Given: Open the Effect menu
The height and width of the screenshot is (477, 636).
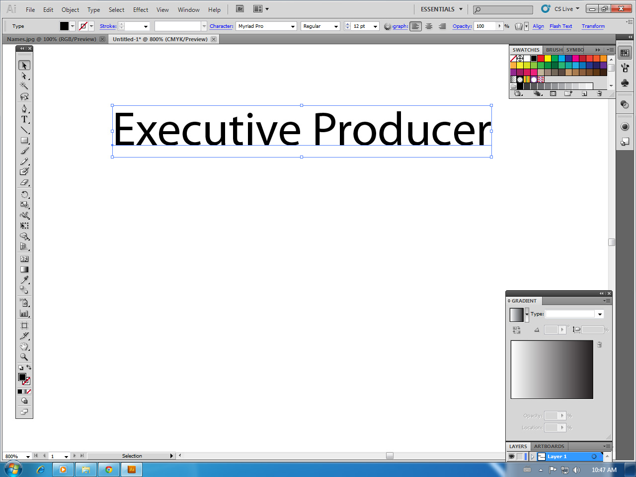Looking at the screenshot, I should (140, 9).
